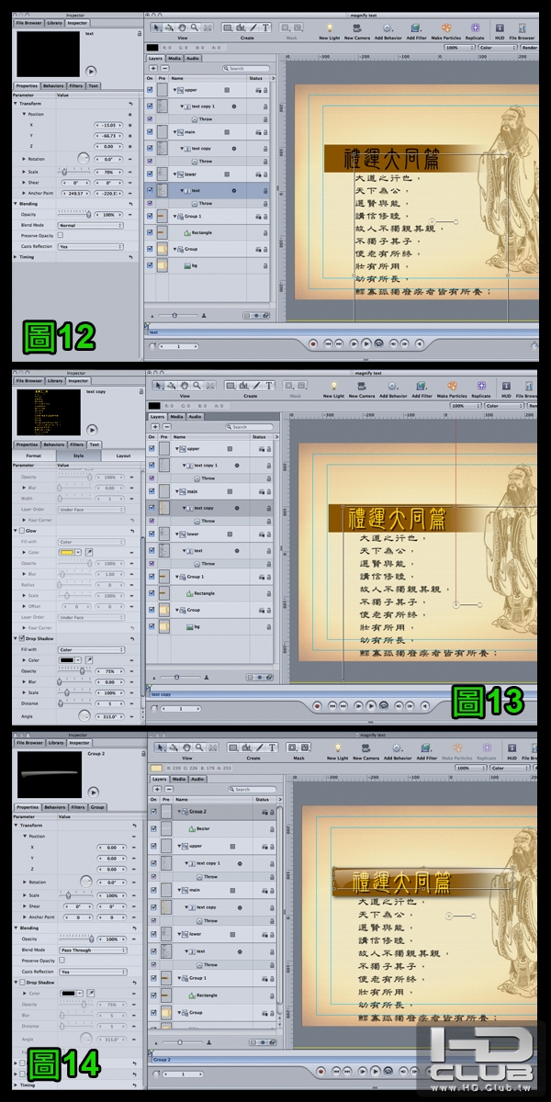Screen dimensions: 551x1102
Task: Open Group tab in figure 14 Inspector
Action: (x=96, y=807)
